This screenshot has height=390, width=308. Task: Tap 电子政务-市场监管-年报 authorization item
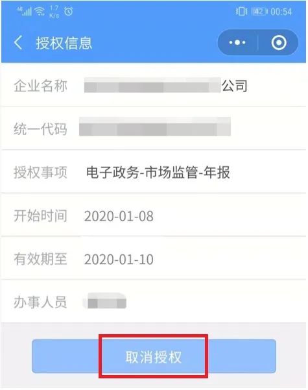158,173
